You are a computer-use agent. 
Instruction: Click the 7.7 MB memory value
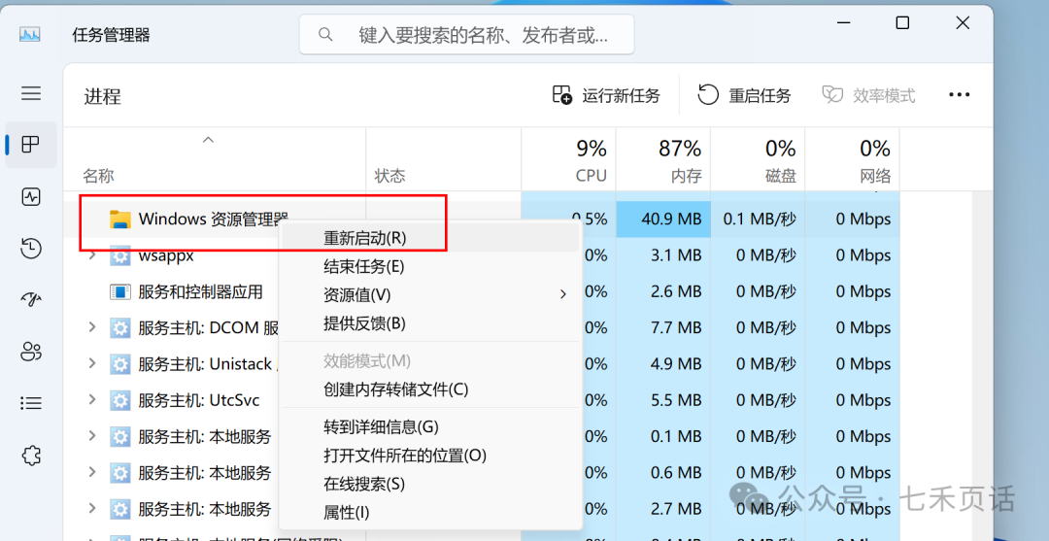(674, 327)
